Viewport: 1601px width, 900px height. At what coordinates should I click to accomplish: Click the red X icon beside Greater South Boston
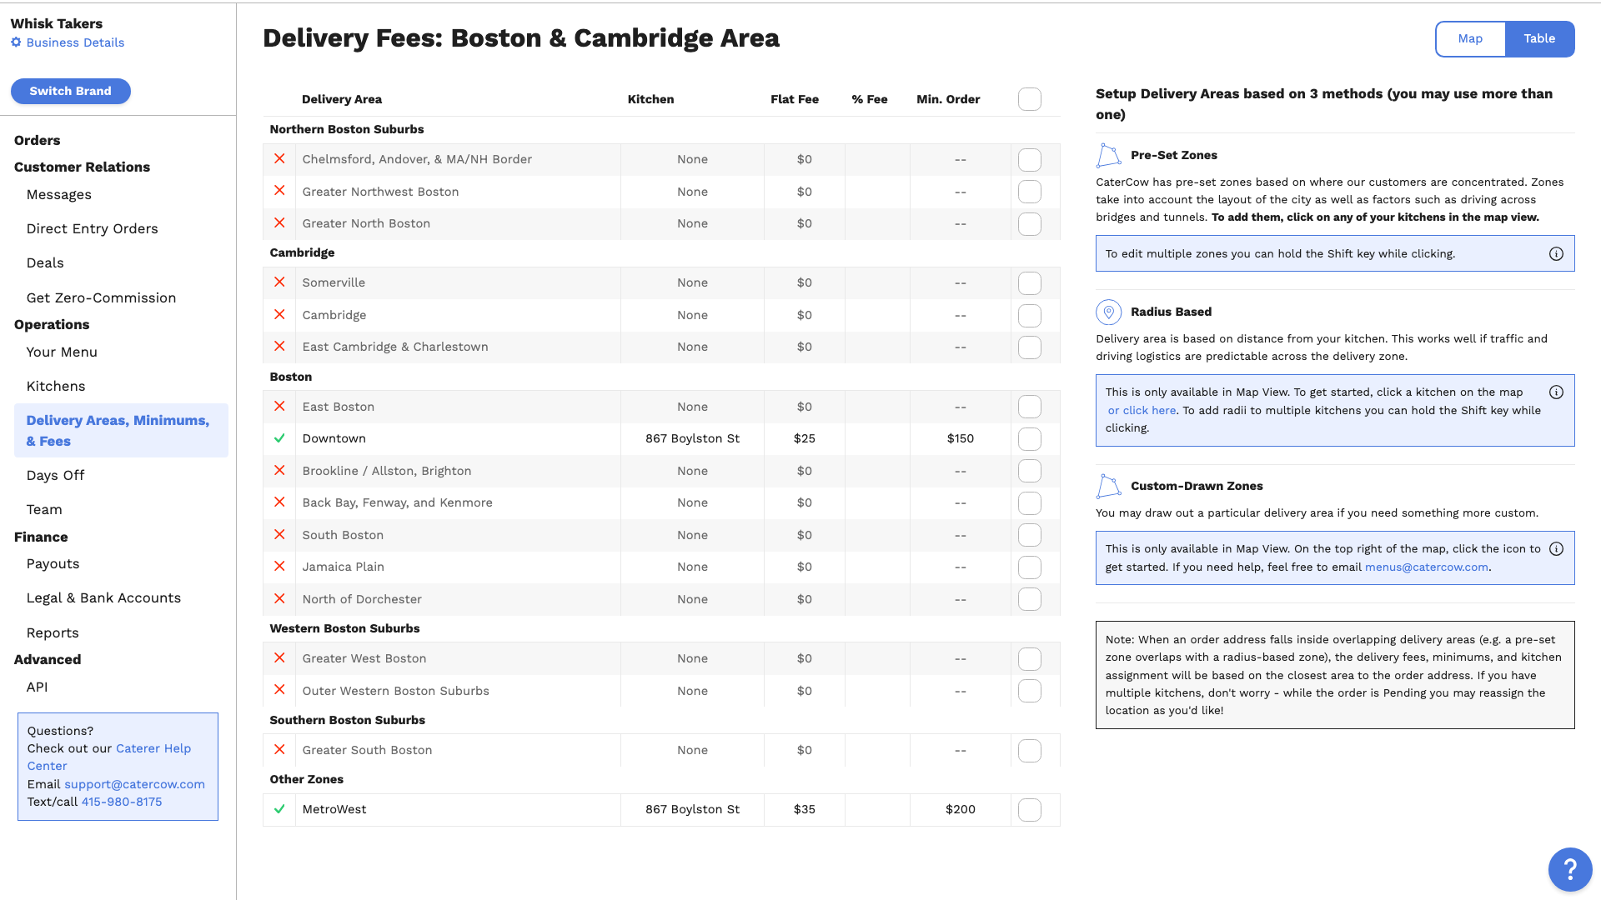tap(279, 750)
